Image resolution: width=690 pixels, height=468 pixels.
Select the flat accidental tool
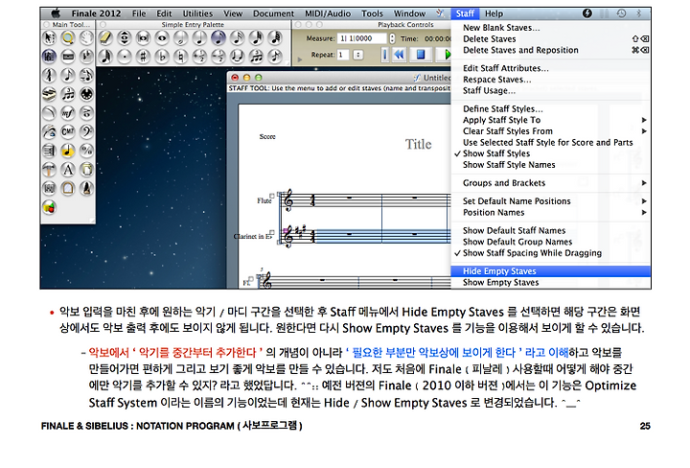pos(162,57)
